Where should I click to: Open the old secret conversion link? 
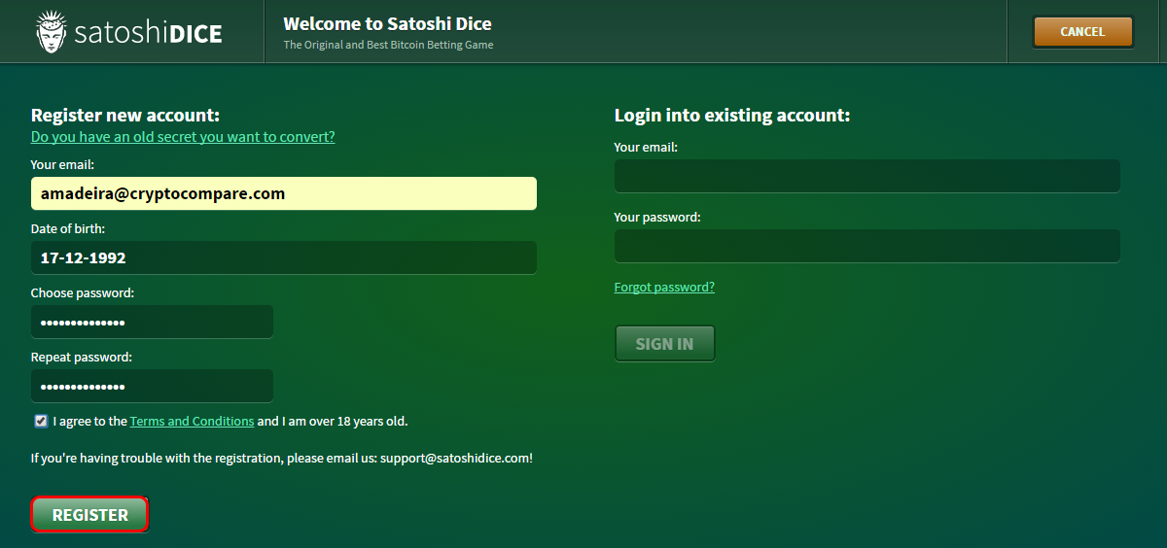pos(183,137)
